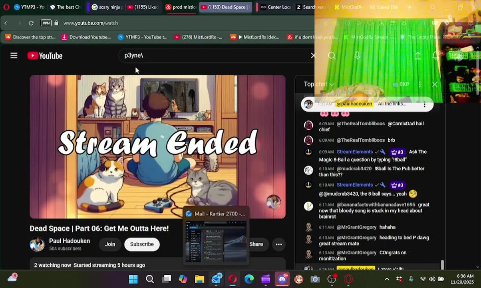Subscribe to Paul Hadouken
This screenshot has width=481, height=288.
[x=142, y=244]
